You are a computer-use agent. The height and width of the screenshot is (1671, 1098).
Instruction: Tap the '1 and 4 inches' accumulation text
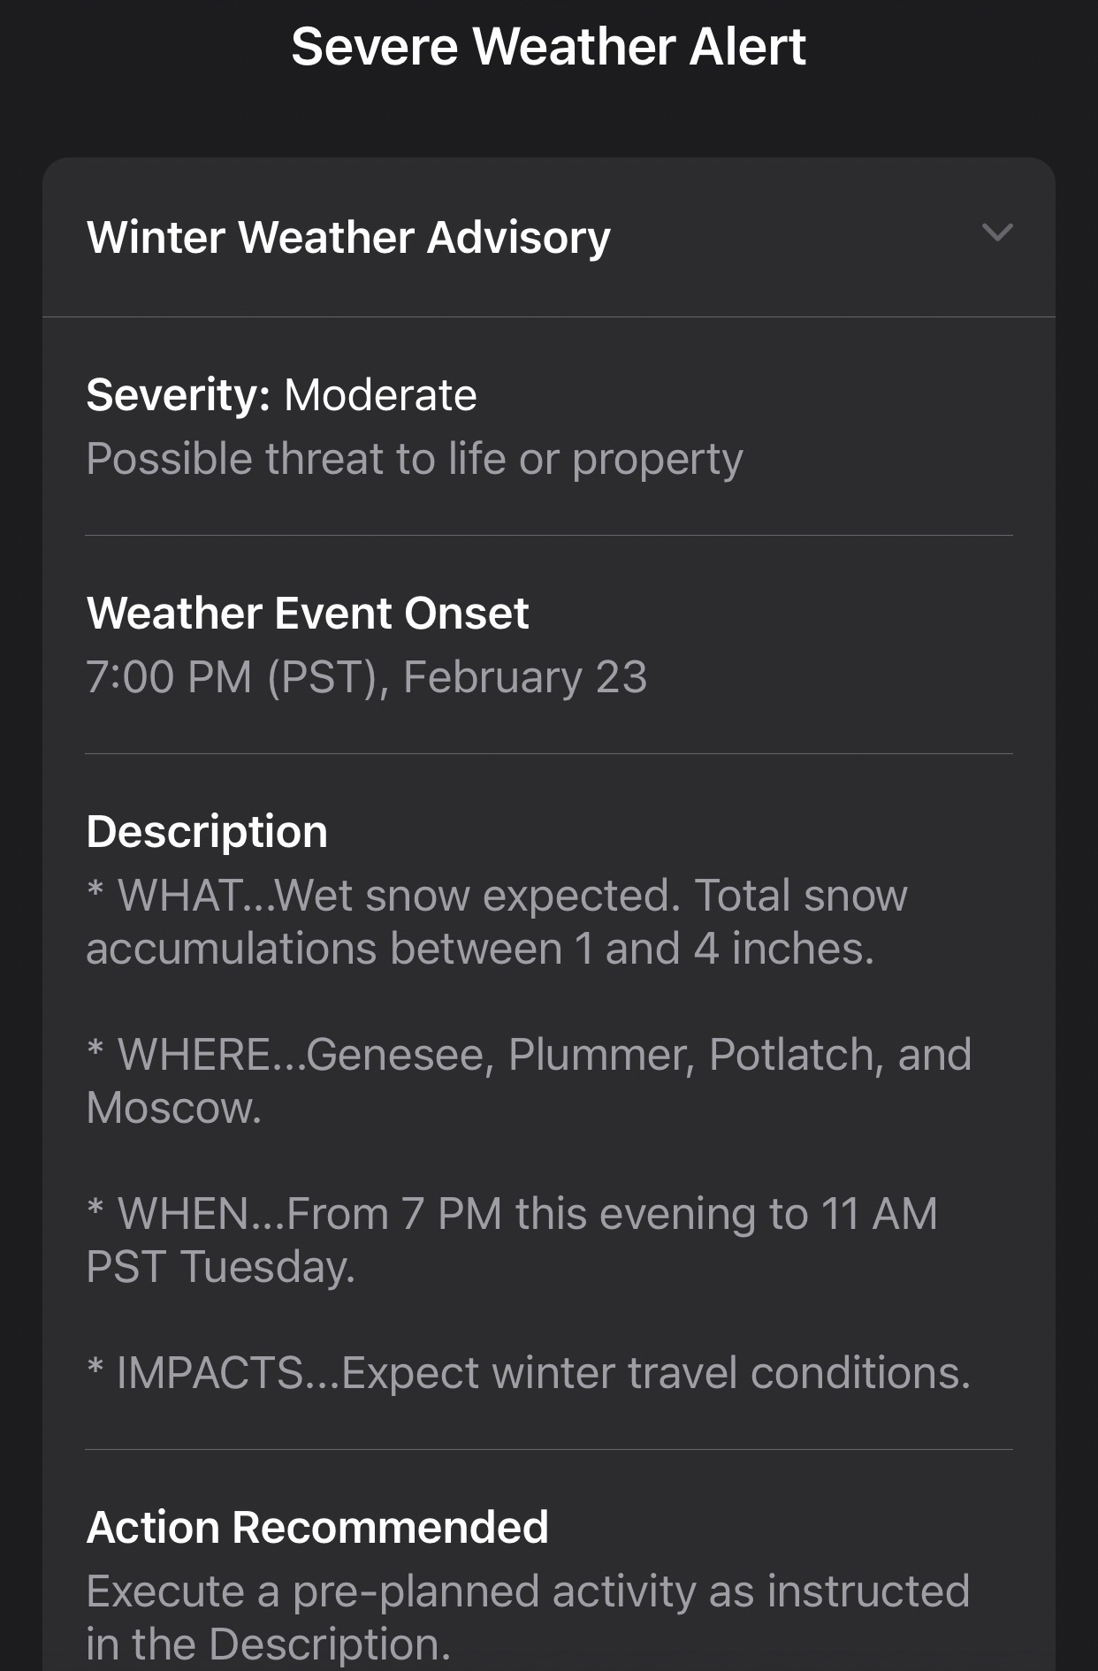tap(724, 949)
